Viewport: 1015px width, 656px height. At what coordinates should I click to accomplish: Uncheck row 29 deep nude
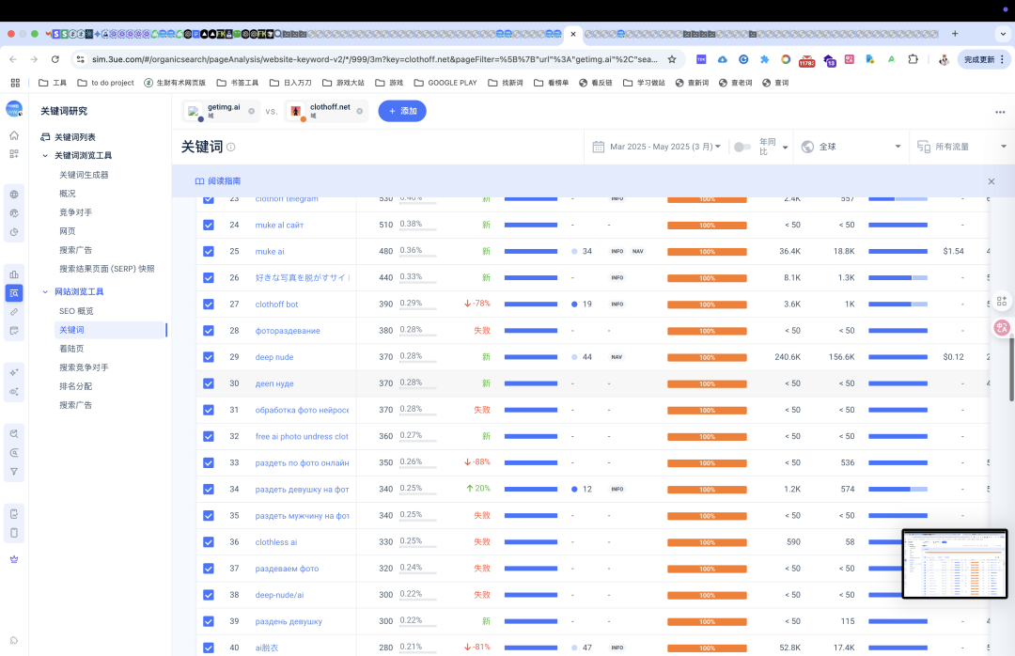coord(209,357)
